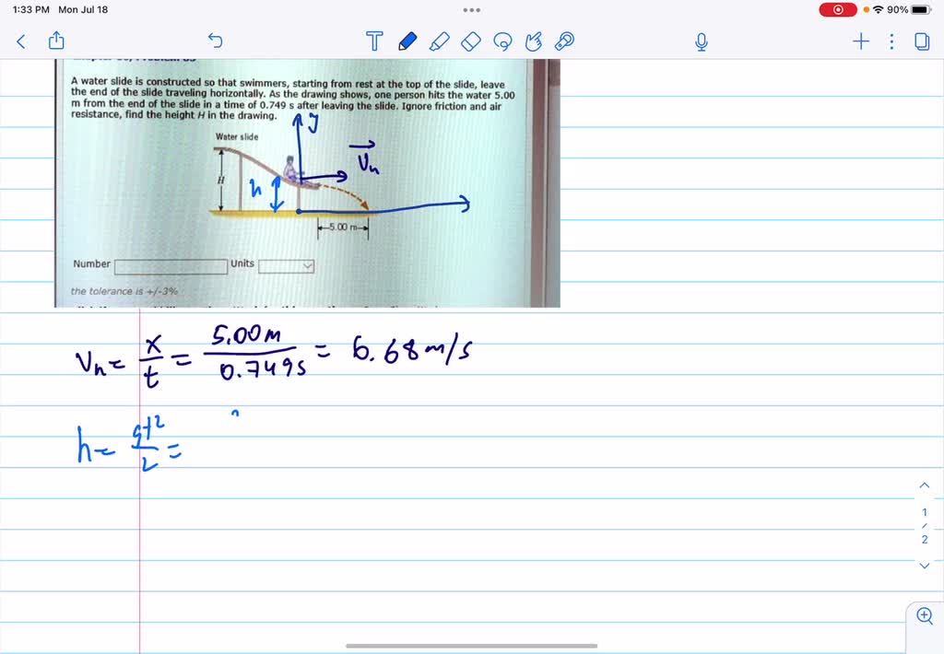This screenshot has height=654, width=944.
Task: Select the Highlighter tool
Action: pyautogui.click(x=440, y=41)
